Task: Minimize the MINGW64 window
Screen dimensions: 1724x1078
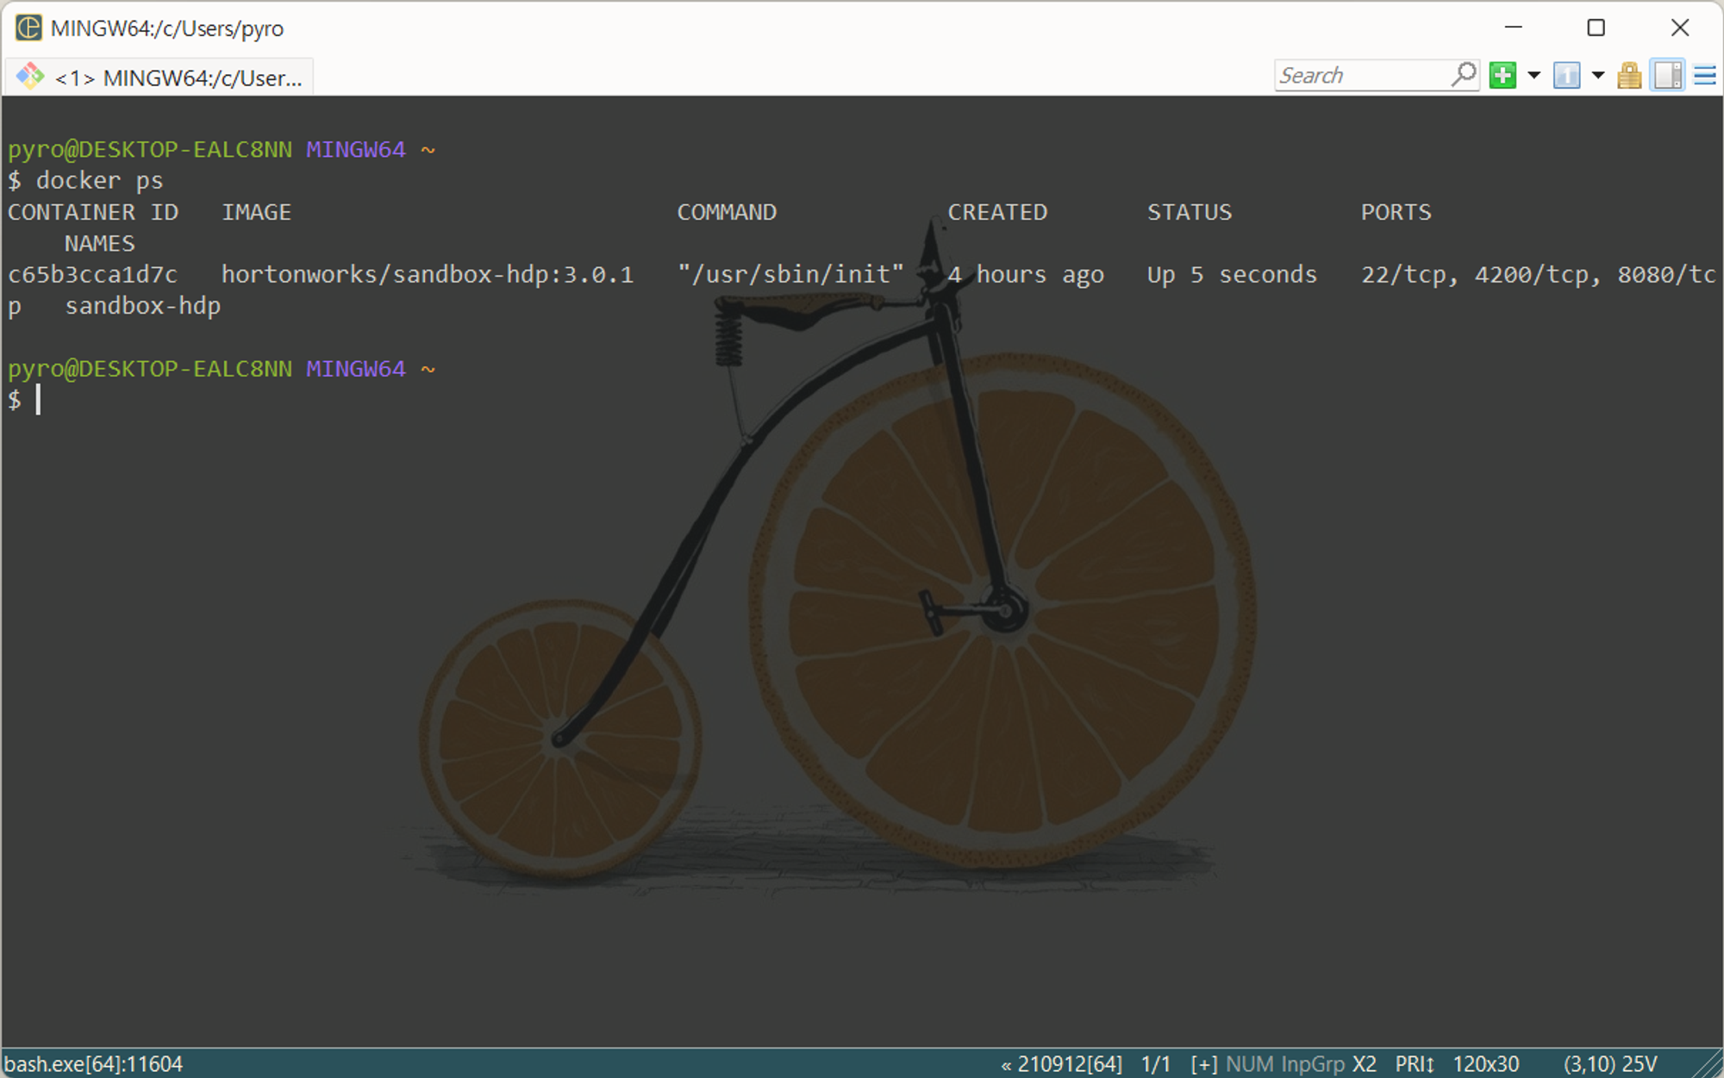Action: click(x=1514, y=28)
